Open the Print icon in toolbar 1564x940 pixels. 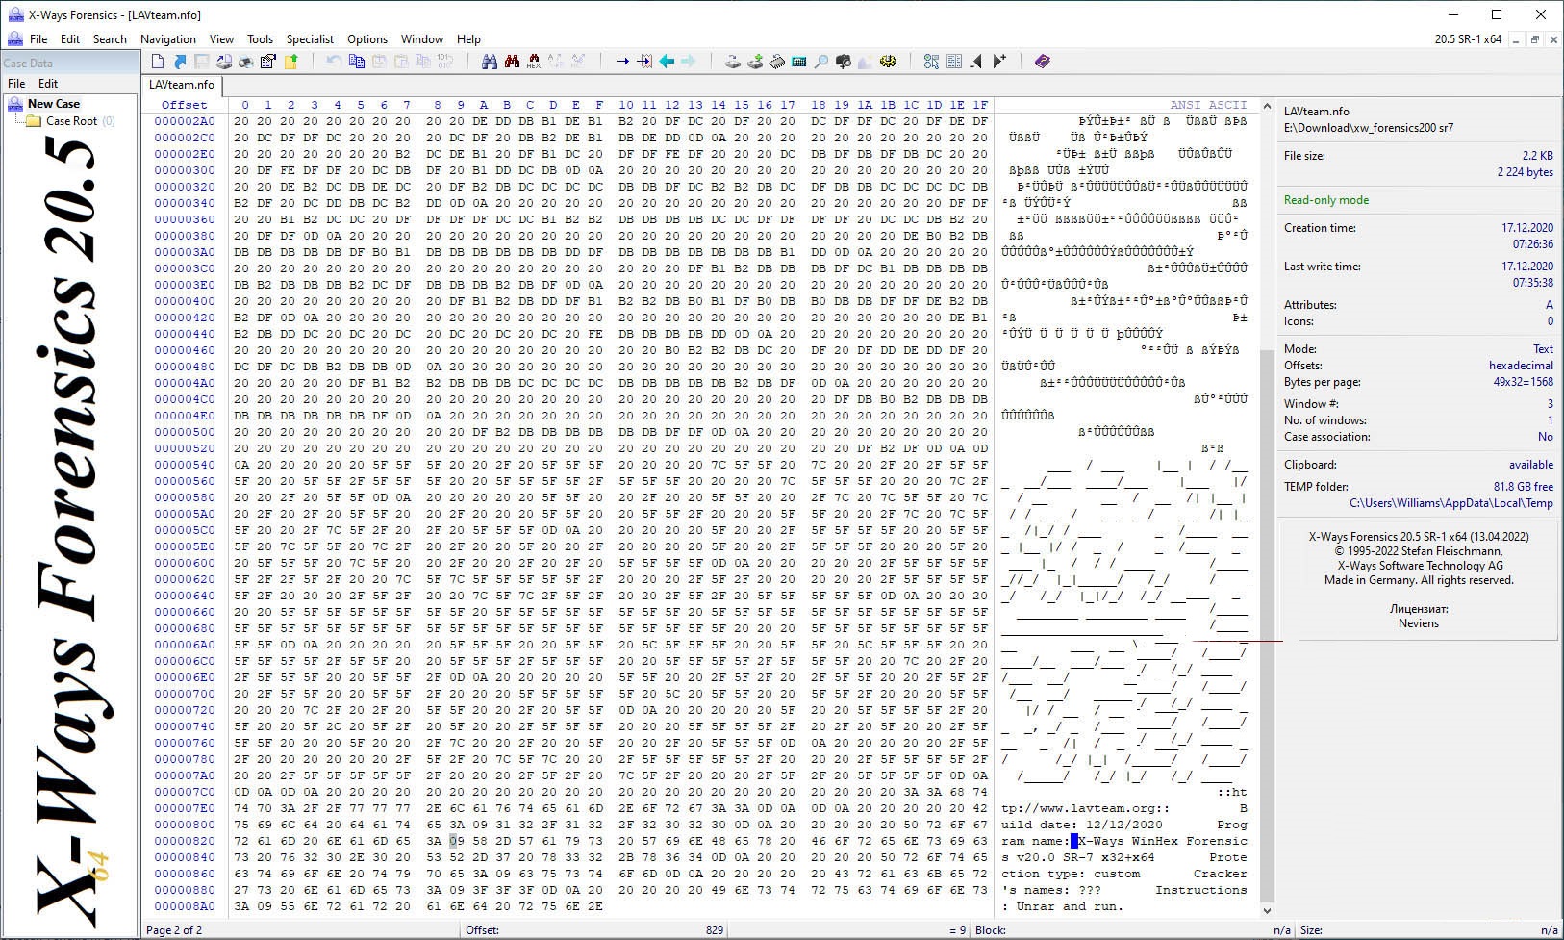pyautogui.click(x=246, y=62)
